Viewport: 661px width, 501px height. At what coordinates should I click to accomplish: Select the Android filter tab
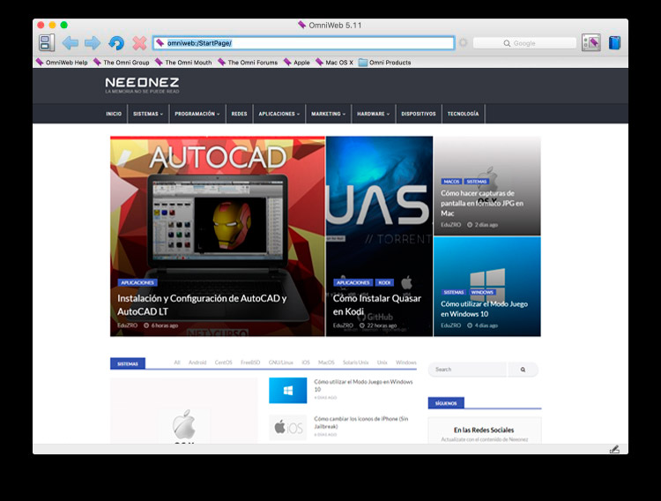tap(197, 363)
